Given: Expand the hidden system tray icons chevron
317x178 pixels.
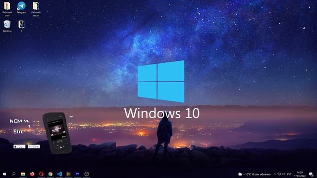Looking at the screenshot, I should (x=275, y=174).
